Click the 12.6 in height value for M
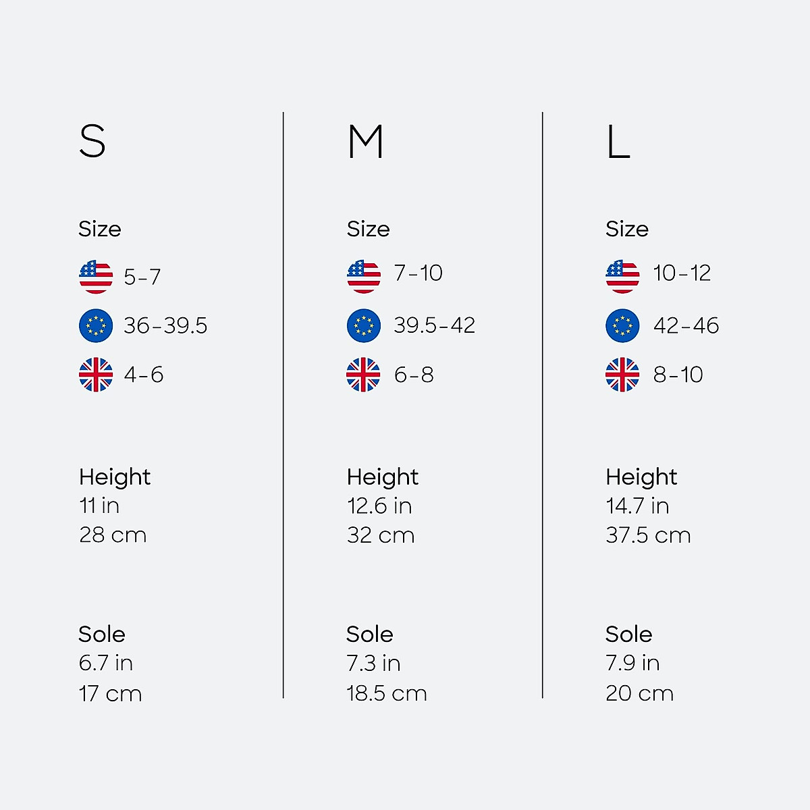Screen dimensions: 810x810 pos(379,506)
